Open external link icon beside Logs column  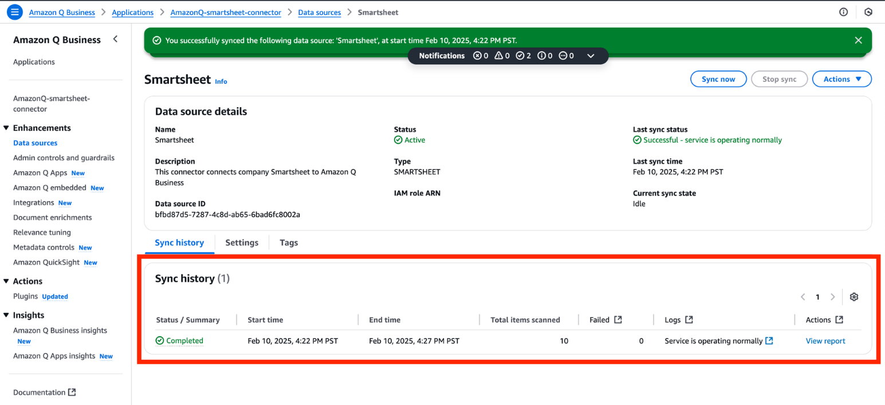pyautogui.click(x=689, y=320)
